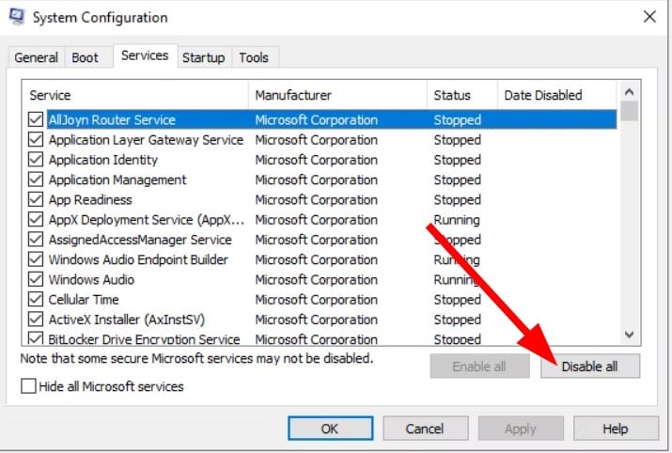Toggle the Application Identity checkbox
The height and width of the screenshot is (453, 672).
[x=36, y=160]
